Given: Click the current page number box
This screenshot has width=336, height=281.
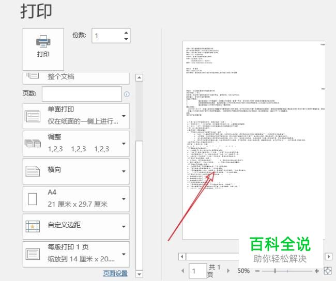Looking at the screenshot, I should click(x=197, y=271).
